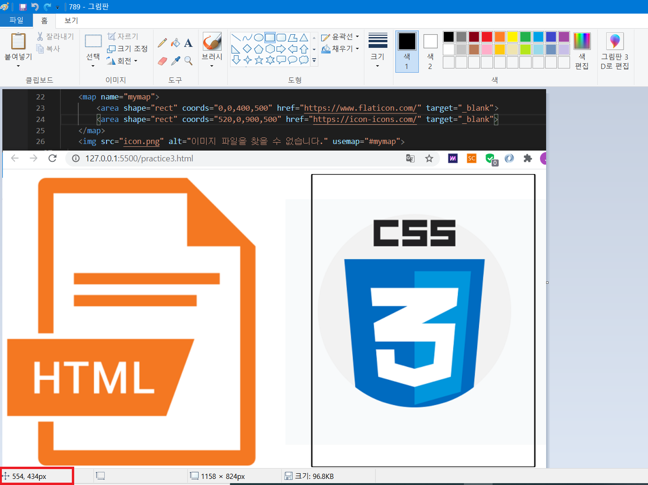Choose the Oval callout shape

[x=293, y=60]
